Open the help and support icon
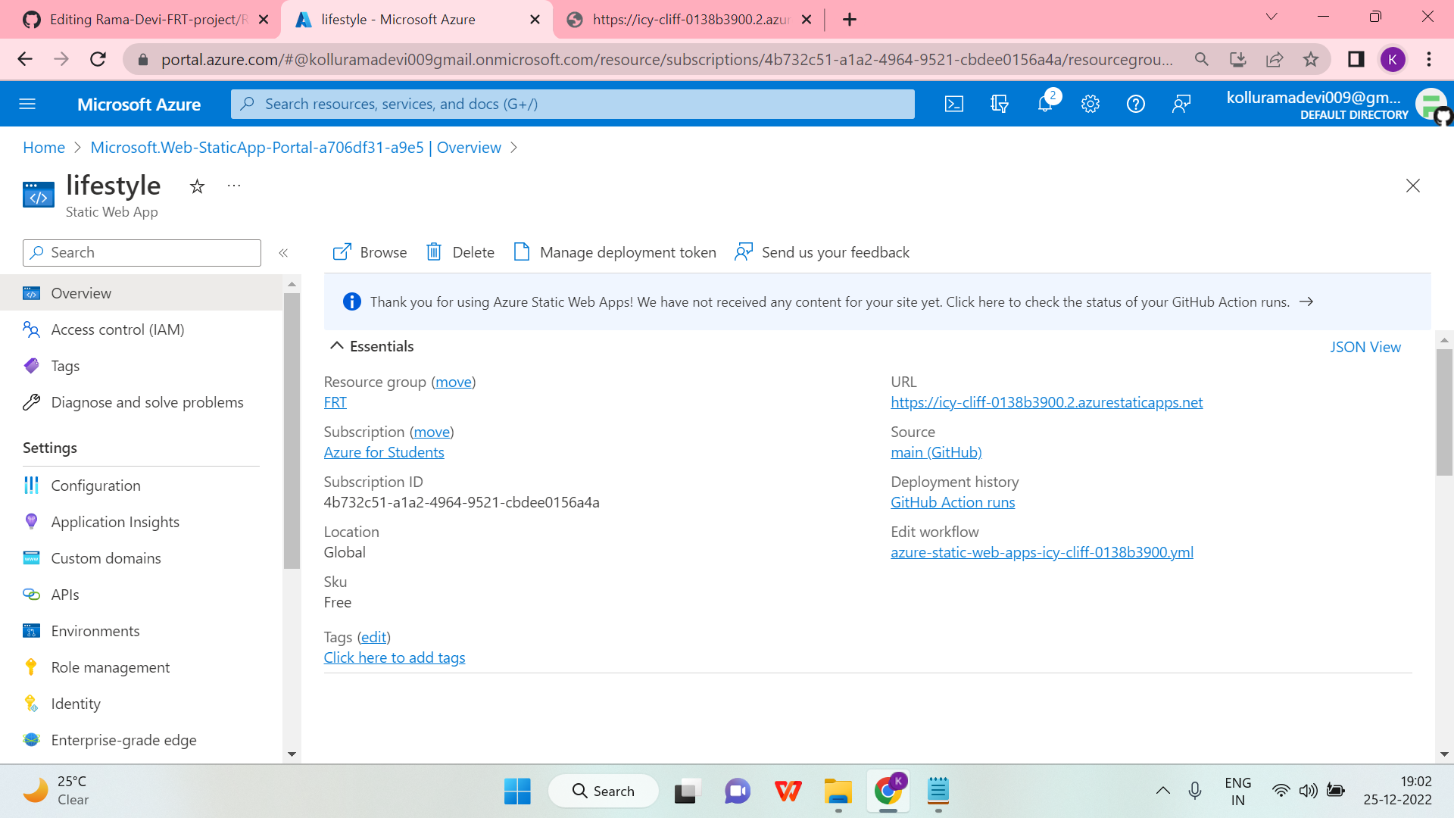Image resolution: width=1454 pixels, height=818 pixels. [1135, 104]
